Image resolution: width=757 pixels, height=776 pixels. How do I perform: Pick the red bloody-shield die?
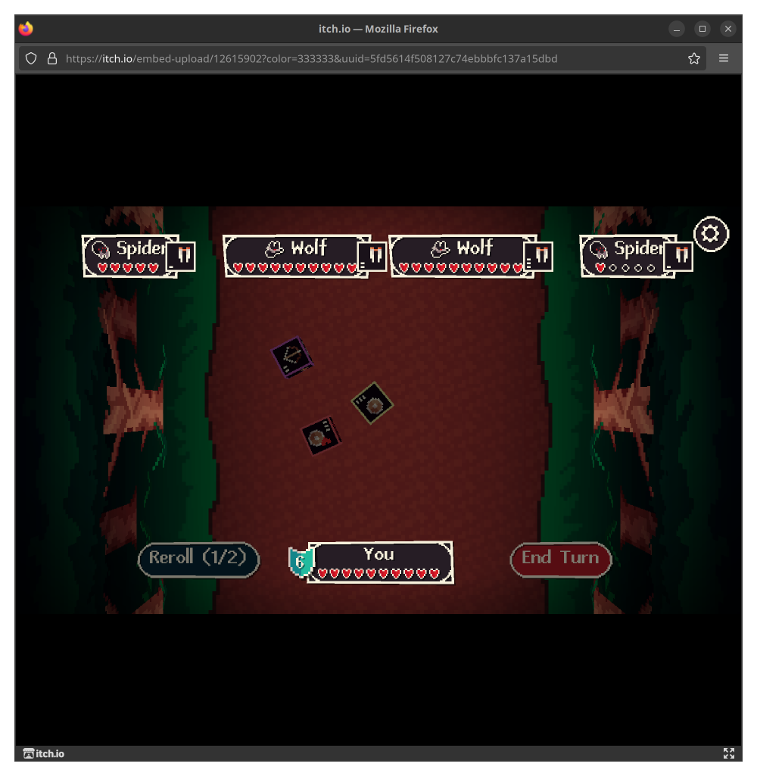322,435
